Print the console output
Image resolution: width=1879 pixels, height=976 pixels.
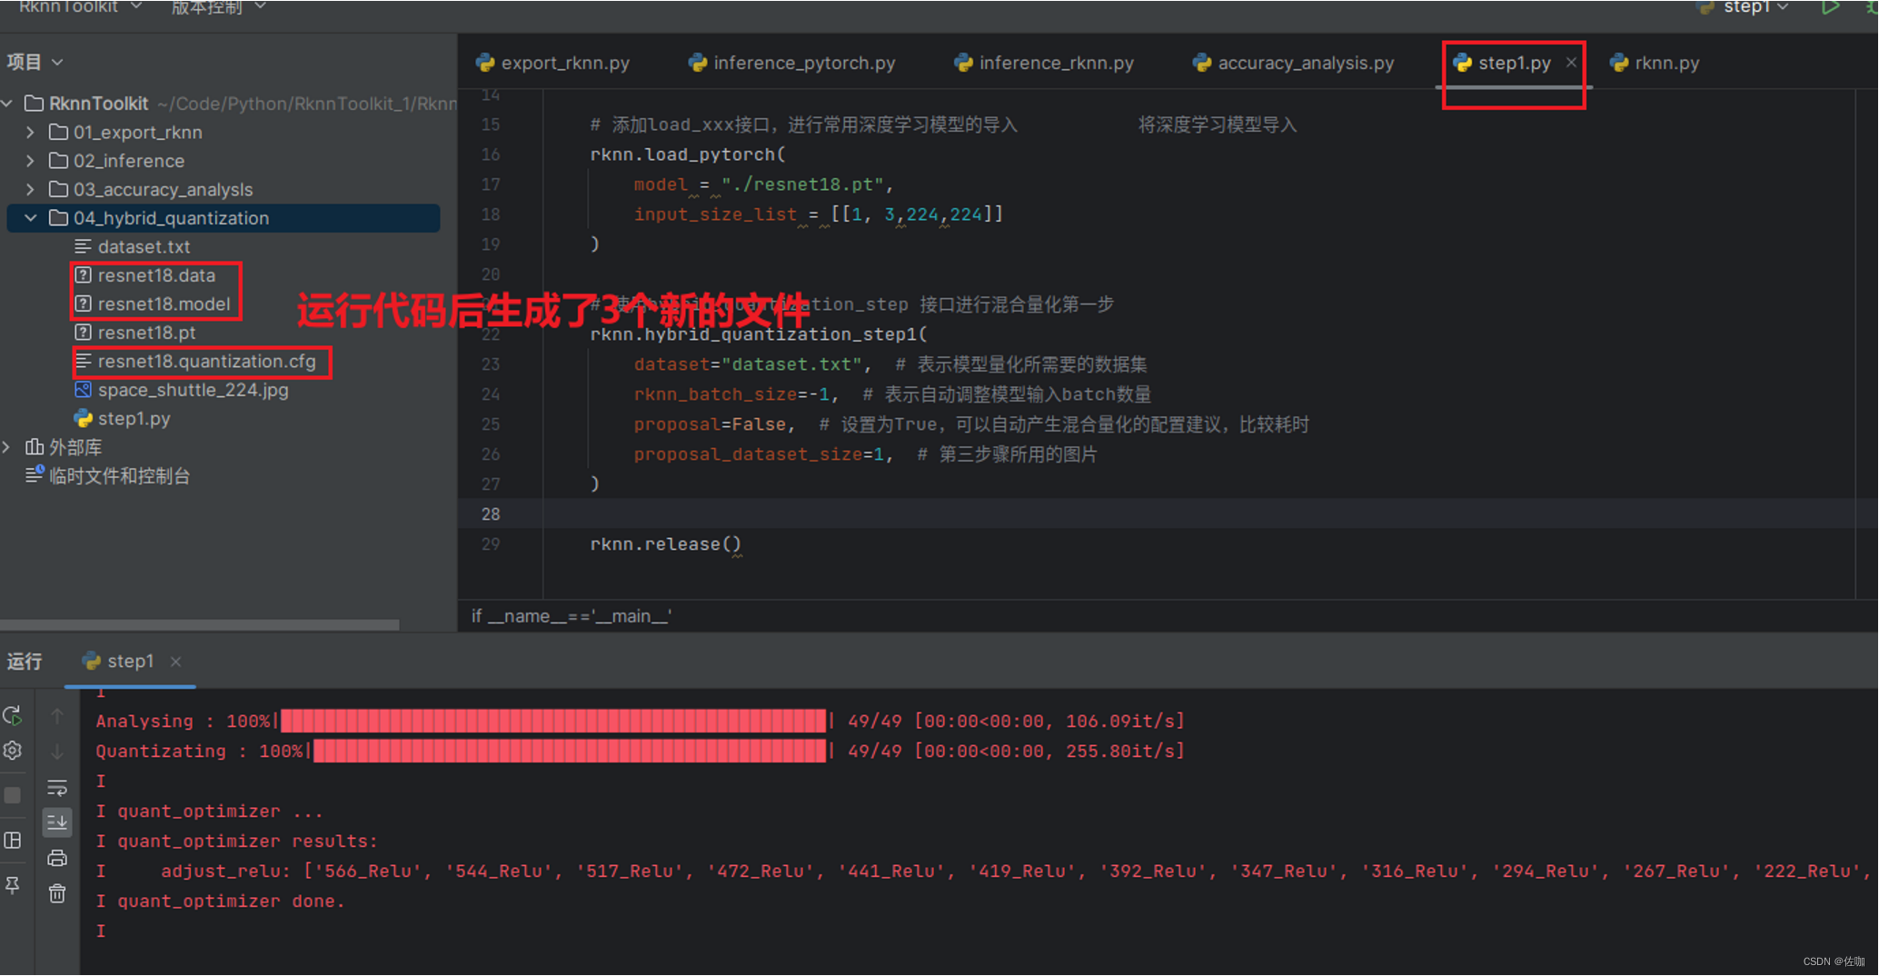point(57,858)
